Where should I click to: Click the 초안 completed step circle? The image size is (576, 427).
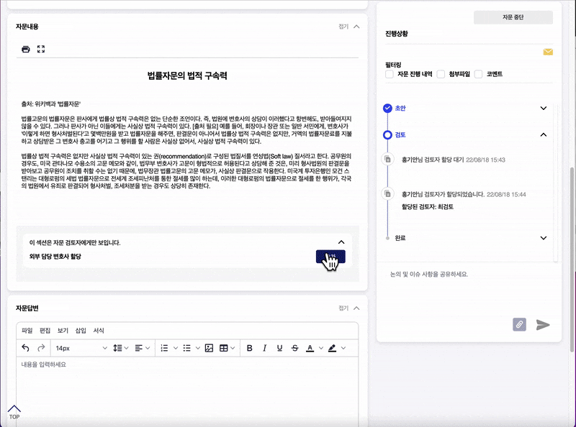click(387, 109)
